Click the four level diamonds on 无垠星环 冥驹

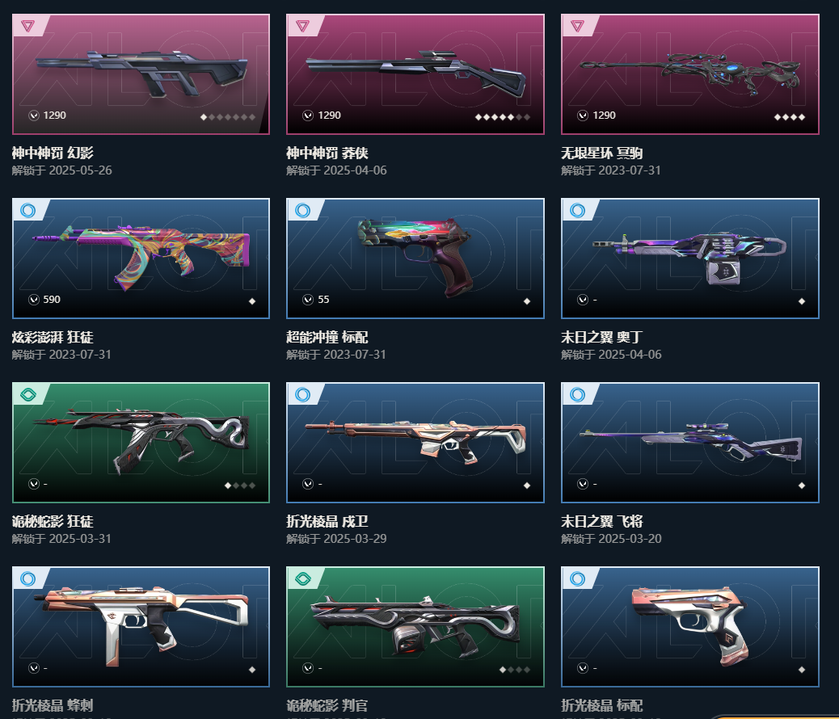790,116
